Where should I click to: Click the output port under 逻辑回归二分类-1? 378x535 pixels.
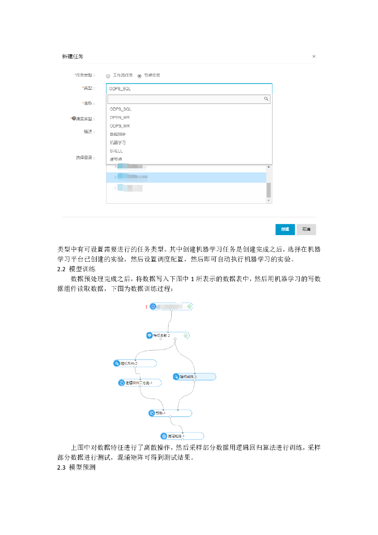(140, 386)
